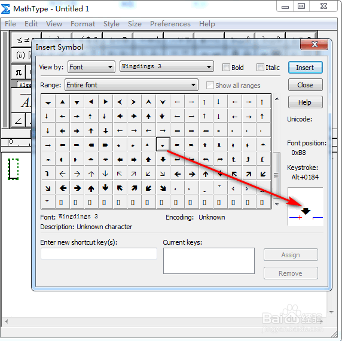Click the highlighted symbol cell at position 0xB8
The width and height of the screenshot is (342, 341).
click(x=163, y=144)
